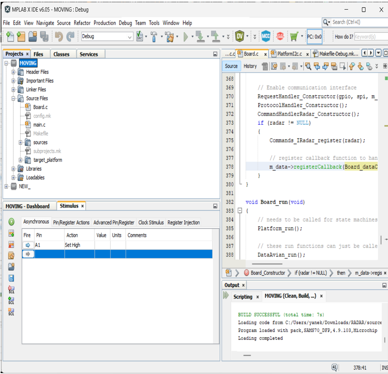Click the bottom SCL icon in Stimulus

(x=11, y=312)
